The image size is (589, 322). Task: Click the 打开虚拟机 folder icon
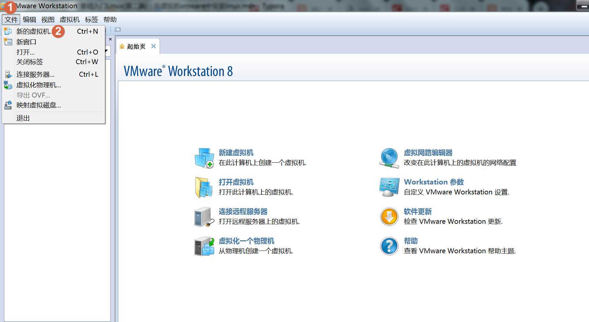pyautogui.click(x=204, y=187)
